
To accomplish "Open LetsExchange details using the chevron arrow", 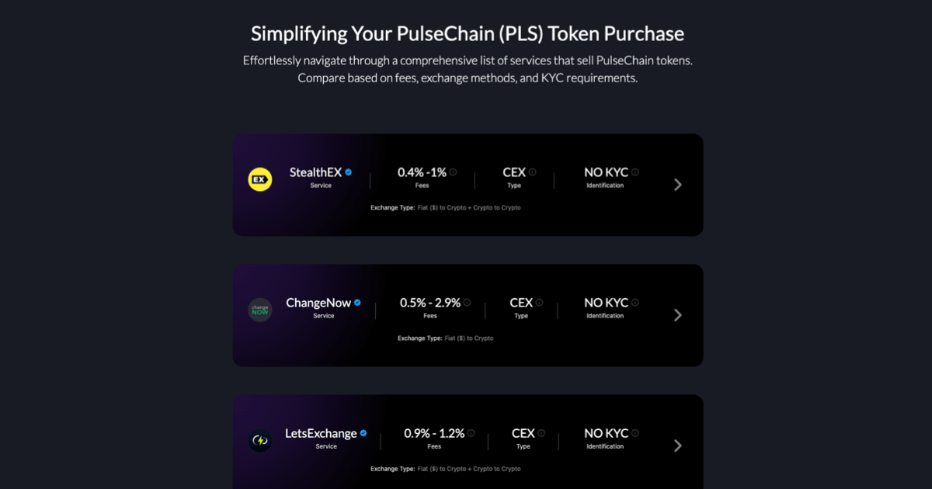I will pos(677,445).
